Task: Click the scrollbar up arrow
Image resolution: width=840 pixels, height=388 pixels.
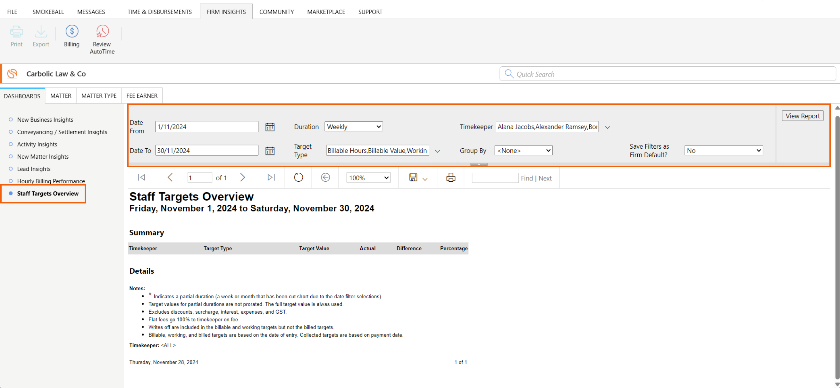Action: click(837, 108)
